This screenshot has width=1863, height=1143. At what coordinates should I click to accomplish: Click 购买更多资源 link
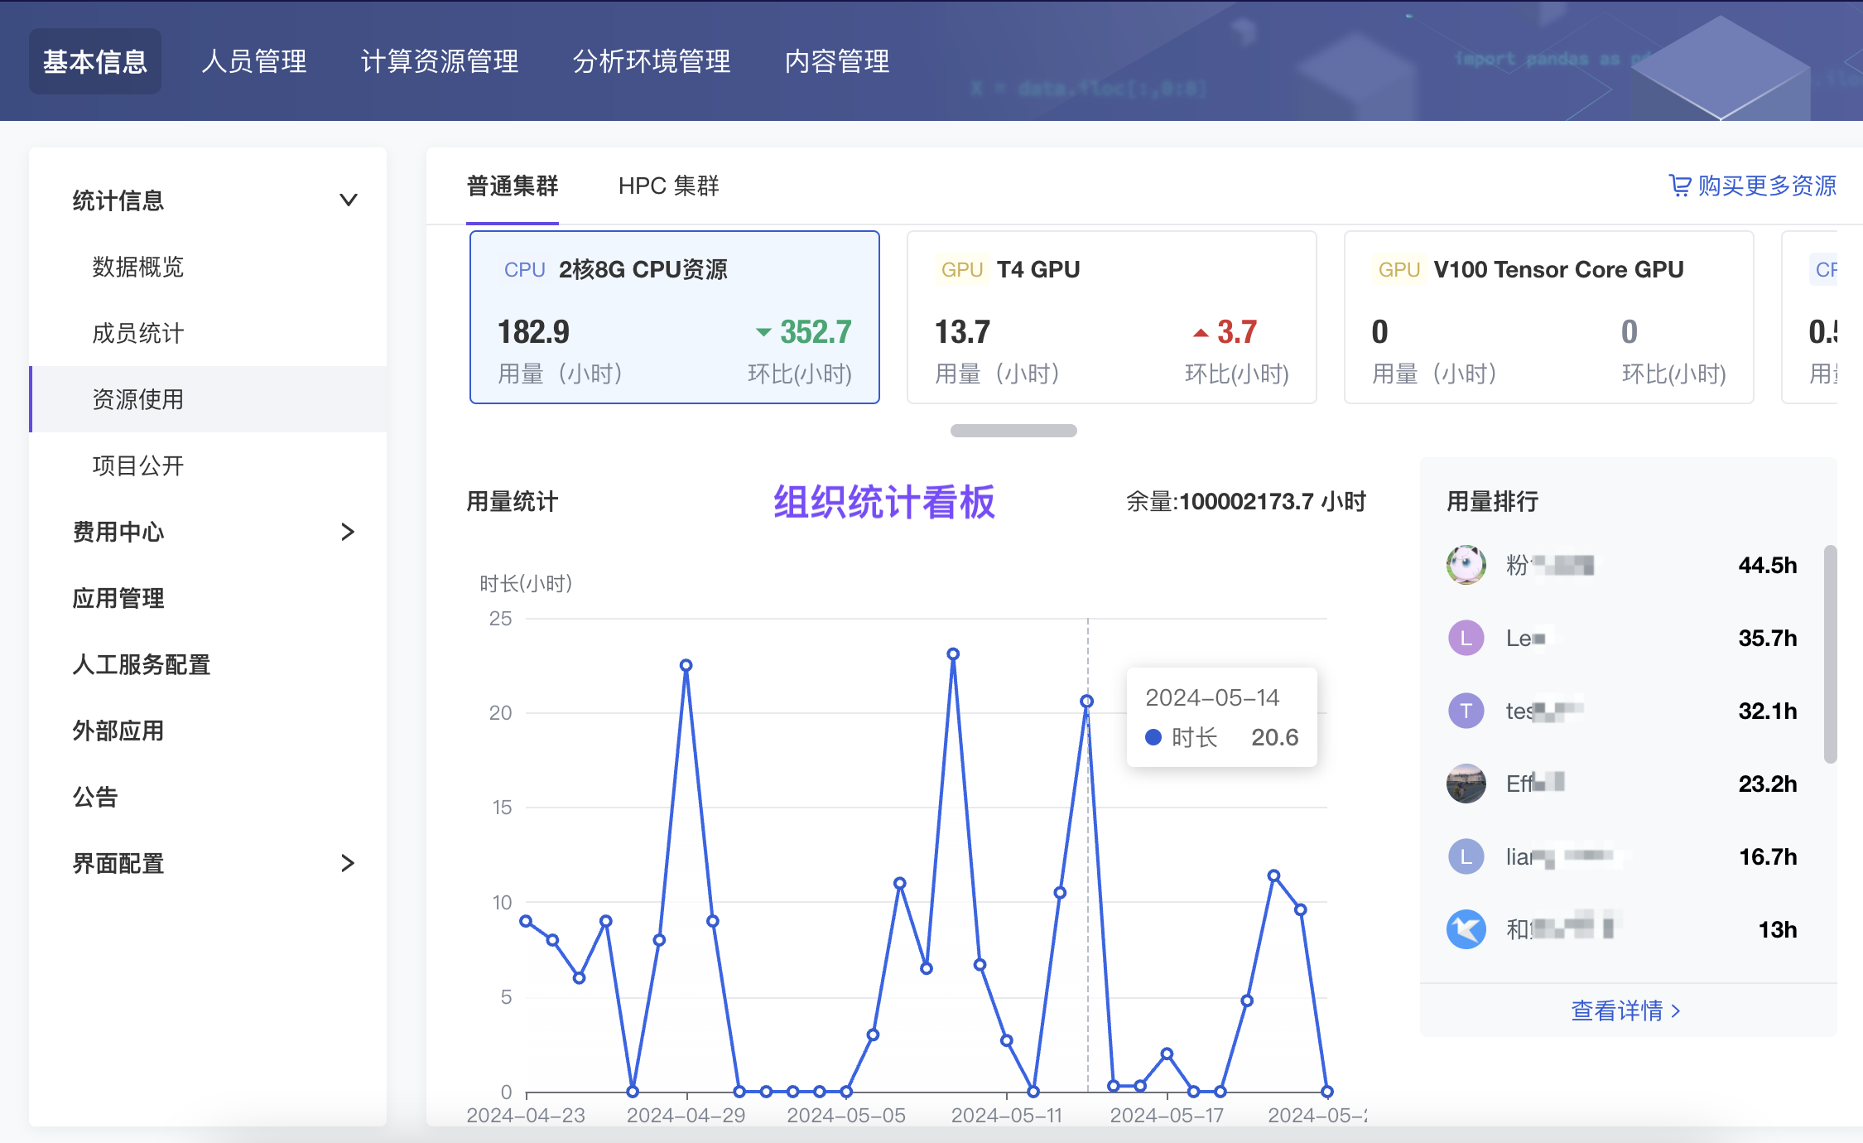pyautogui.click(x=1766, y=186)
